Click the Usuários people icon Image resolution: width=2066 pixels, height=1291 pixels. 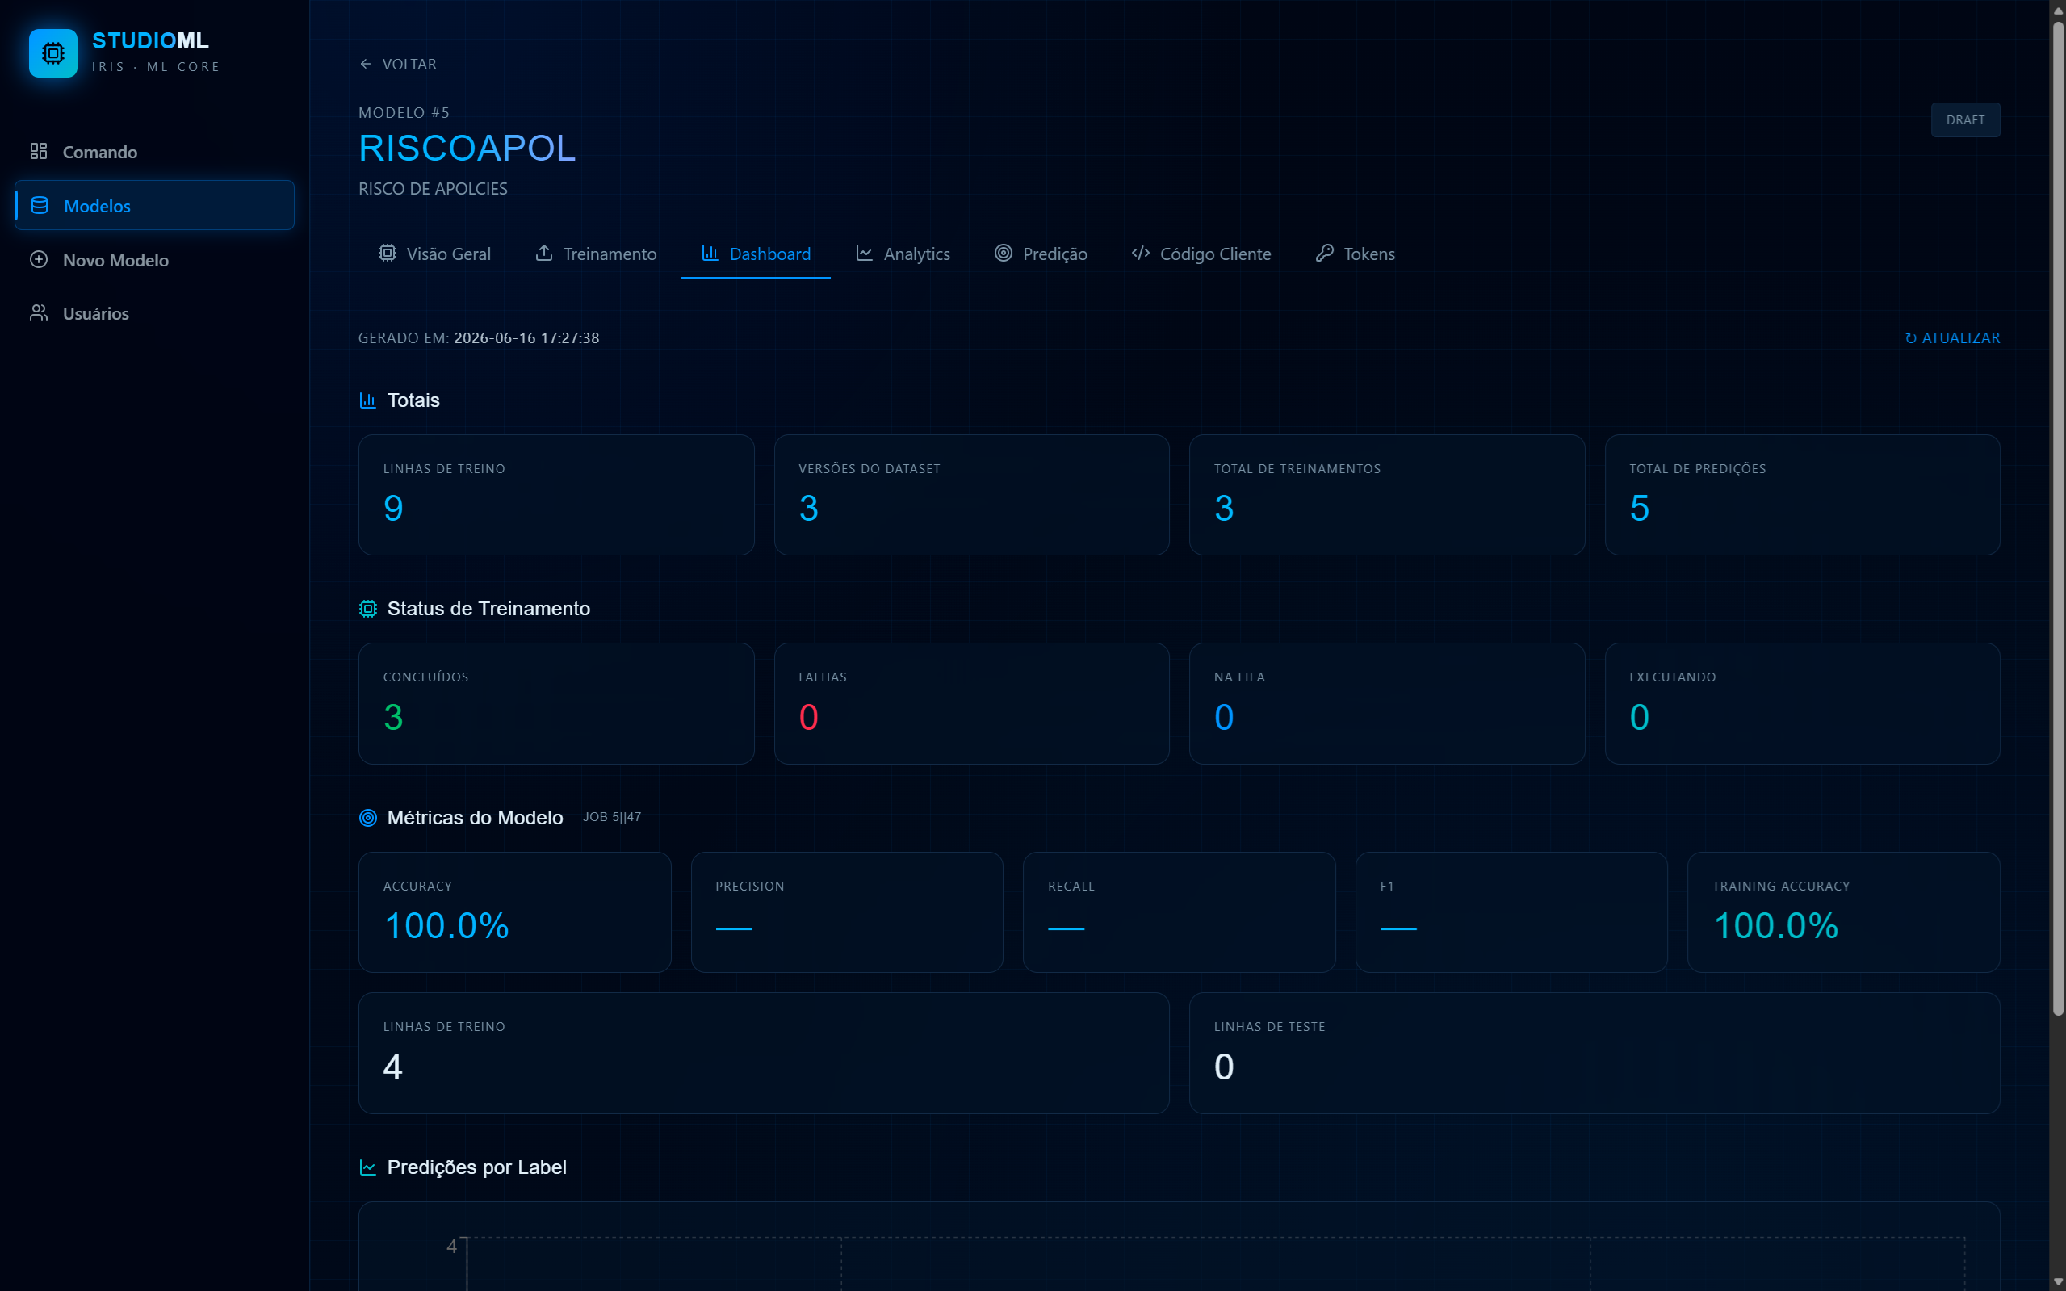coord(39,312)
